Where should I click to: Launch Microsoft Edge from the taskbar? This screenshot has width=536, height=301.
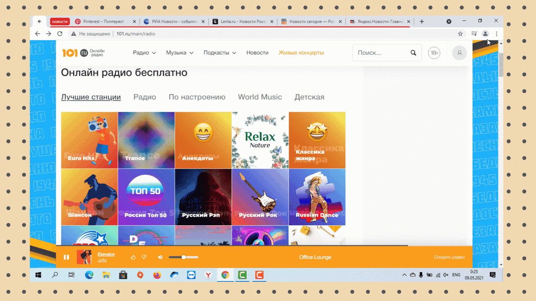pos(89,275)
